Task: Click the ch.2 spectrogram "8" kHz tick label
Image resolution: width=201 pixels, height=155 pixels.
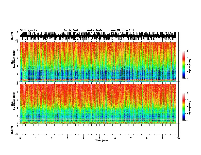Action: 18,92
